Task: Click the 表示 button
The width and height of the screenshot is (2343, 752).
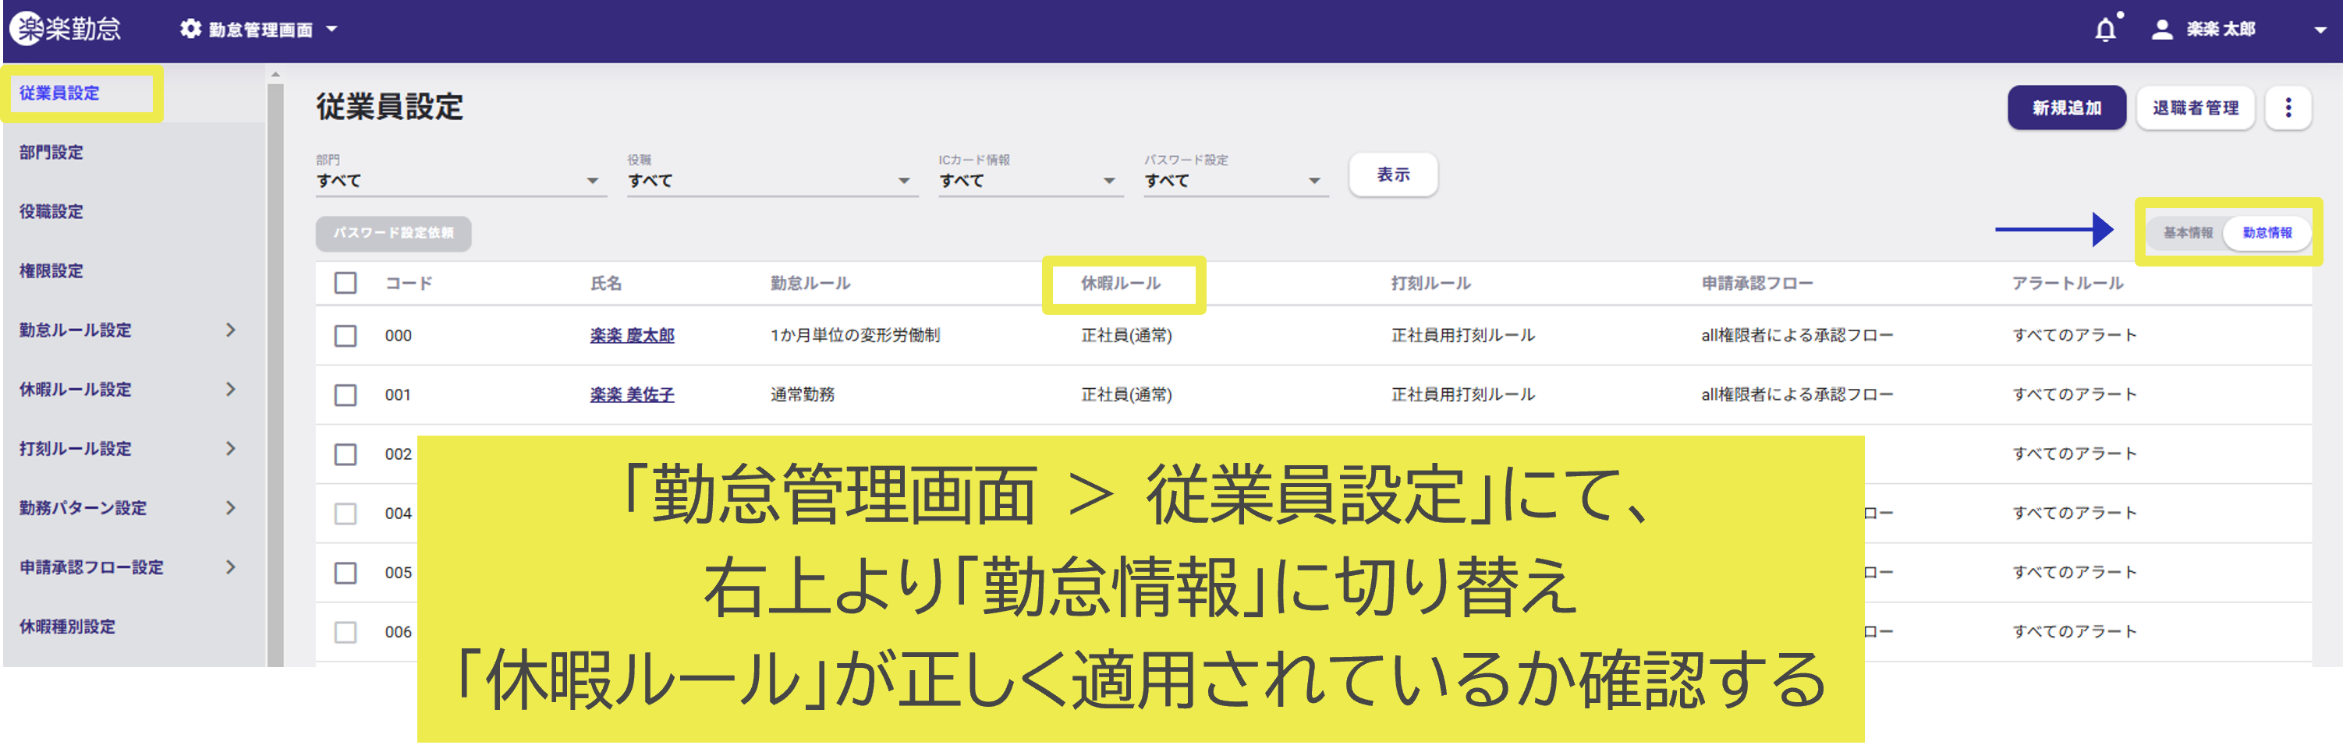Action: pos(1392,175)
